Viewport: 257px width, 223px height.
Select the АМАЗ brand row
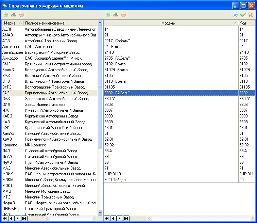click(x=49, y=35)
